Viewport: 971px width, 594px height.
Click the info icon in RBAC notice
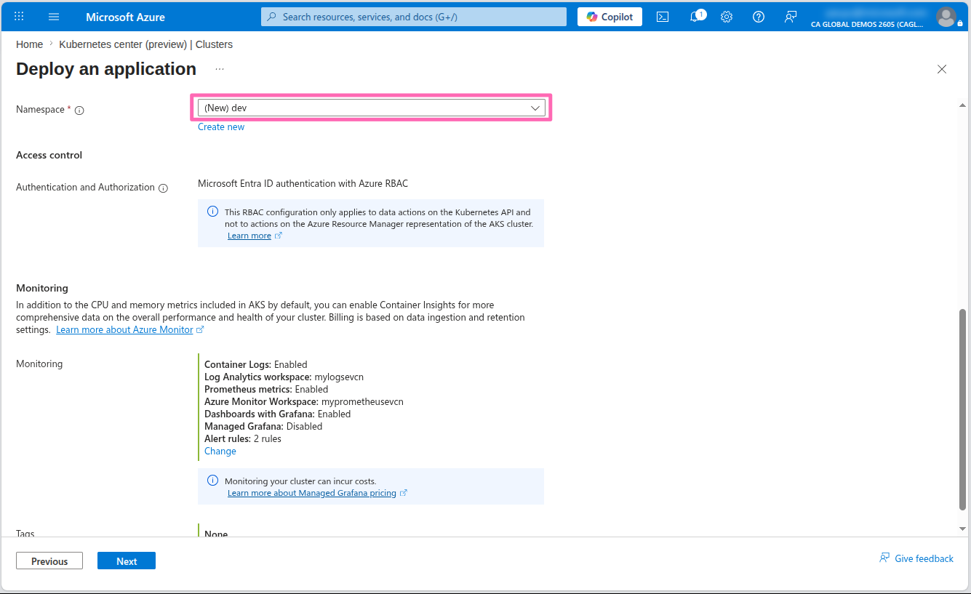coord(212,212)
